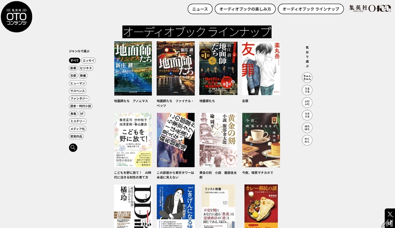
Task: Open 今夜、喫茶マチカネで book cover
Action: tap(261, 140)
